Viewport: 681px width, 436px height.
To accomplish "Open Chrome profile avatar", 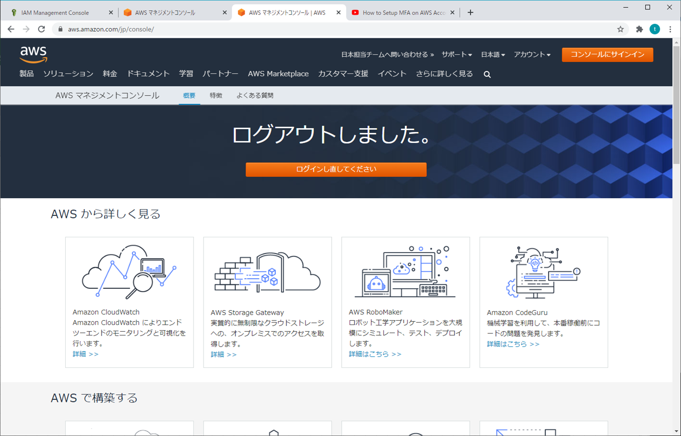I will [655, 29].
